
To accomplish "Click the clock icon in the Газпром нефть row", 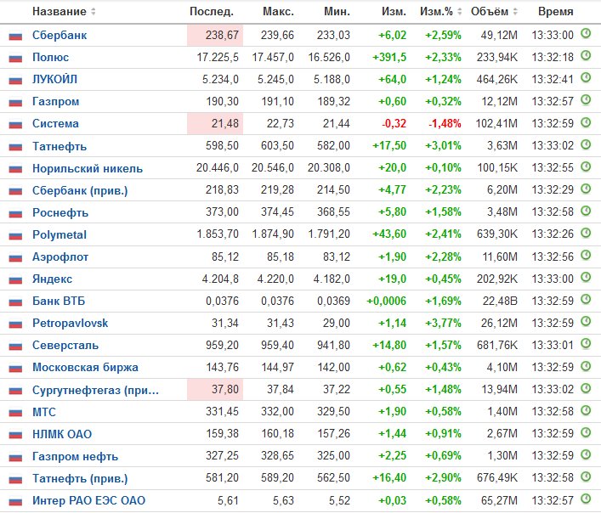I will pos(586,454).
